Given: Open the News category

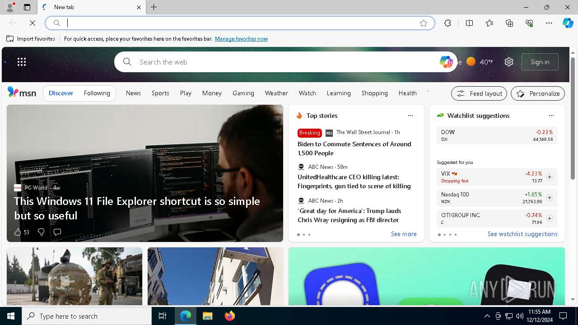Looking at the screenshot, I should [x=133, y=93].
